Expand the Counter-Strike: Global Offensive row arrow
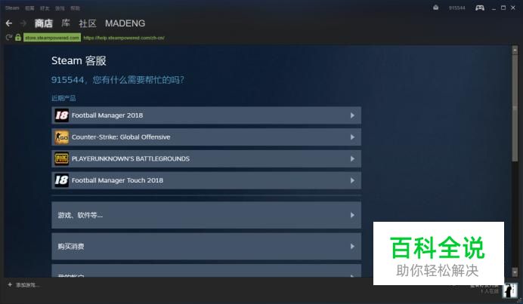This screenshot has width=523, height=304. point(352,137)
